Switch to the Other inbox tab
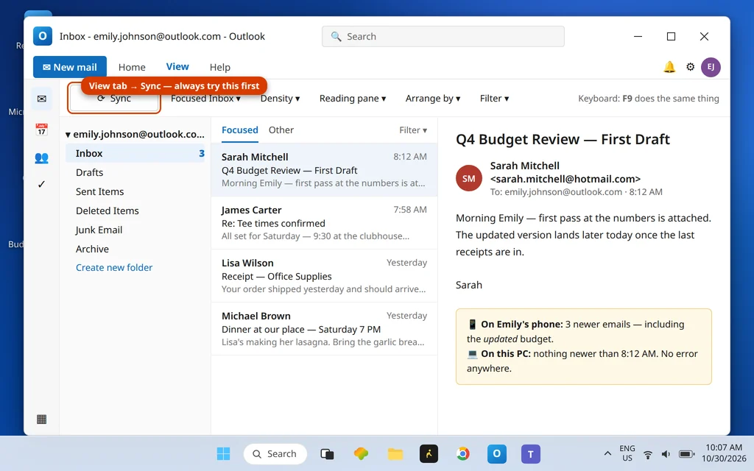The height and width of the screenshot is (471, 754). pyautogui.click(x=281, y=130)
